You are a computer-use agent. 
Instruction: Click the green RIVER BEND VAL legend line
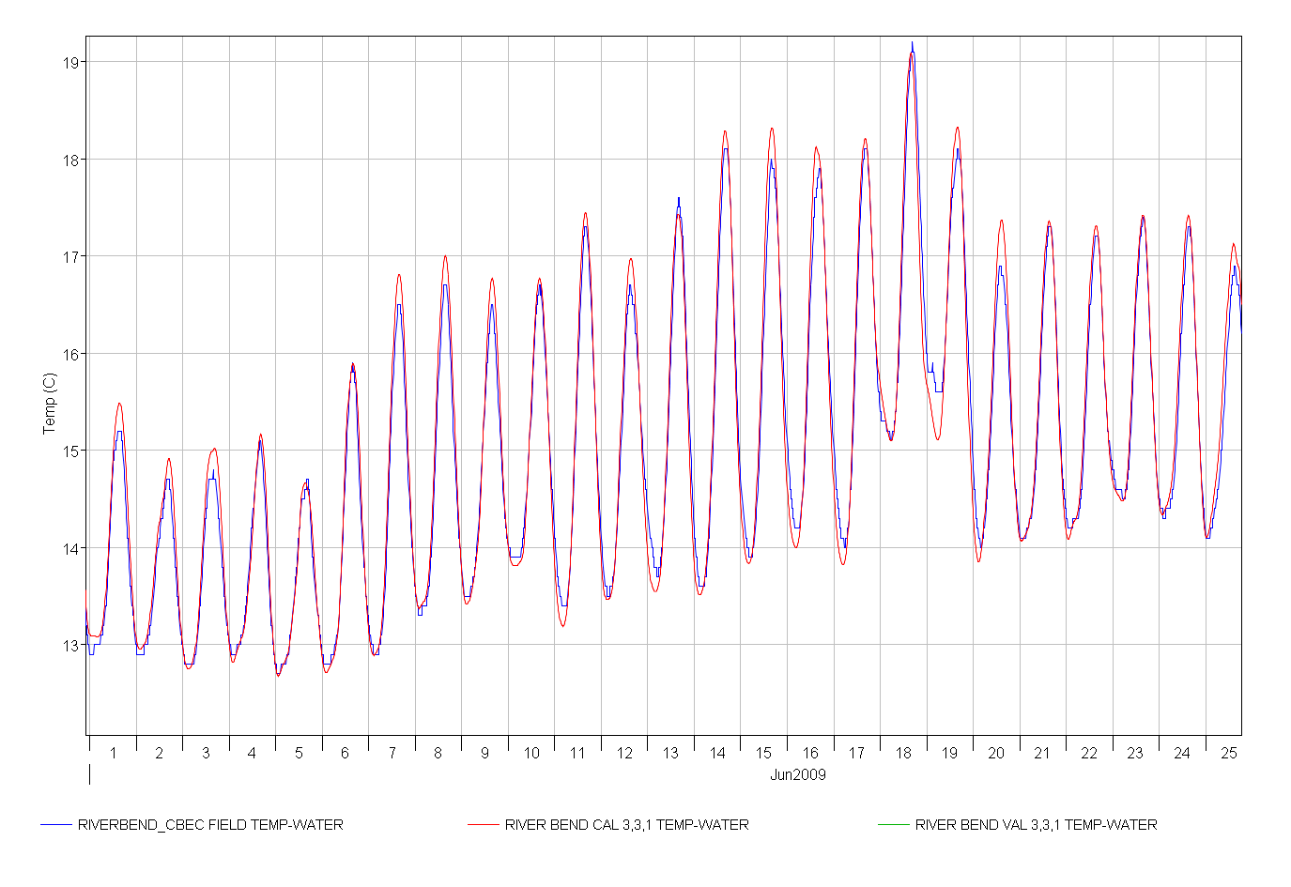[893, 825]
